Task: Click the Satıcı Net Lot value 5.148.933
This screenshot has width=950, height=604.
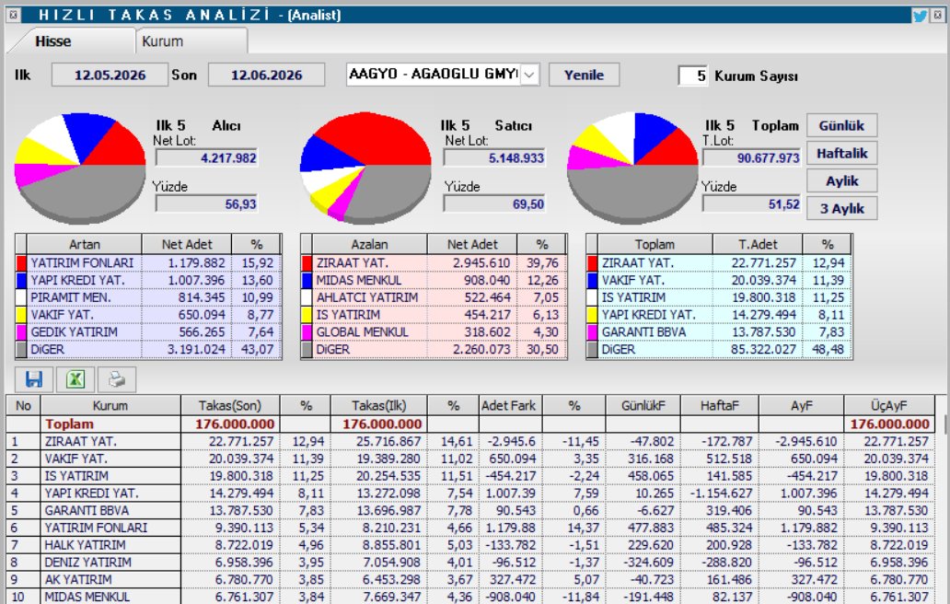Action: 494,158
